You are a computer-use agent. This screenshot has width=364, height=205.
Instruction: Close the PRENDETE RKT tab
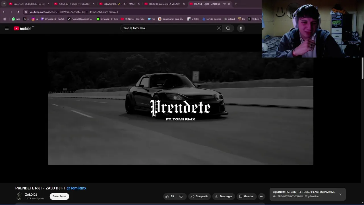(229, 4)
